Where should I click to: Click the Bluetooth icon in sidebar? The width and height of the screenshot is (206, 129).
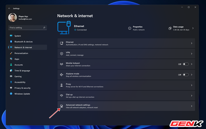pos(11,41)
